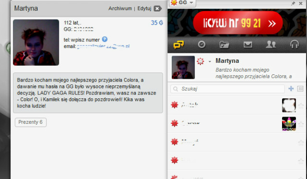Click the wpisz numer phone field
Screen dimensions: 307x179
85,40
